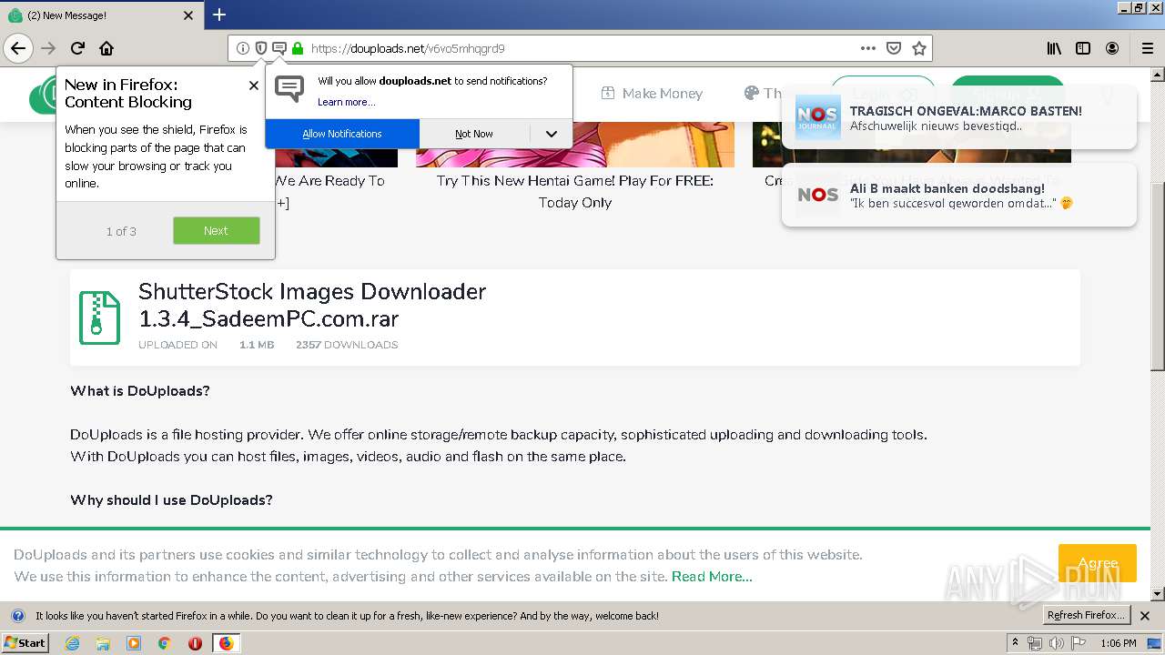Select ShutterStock Images Downloader file name

click(x=312, y=305)
